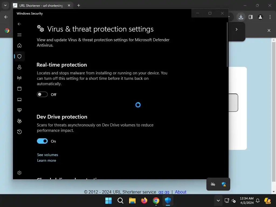Open Family options icon in sidebar
This screenshot has height=207, width=276.
tap(19, 121)
